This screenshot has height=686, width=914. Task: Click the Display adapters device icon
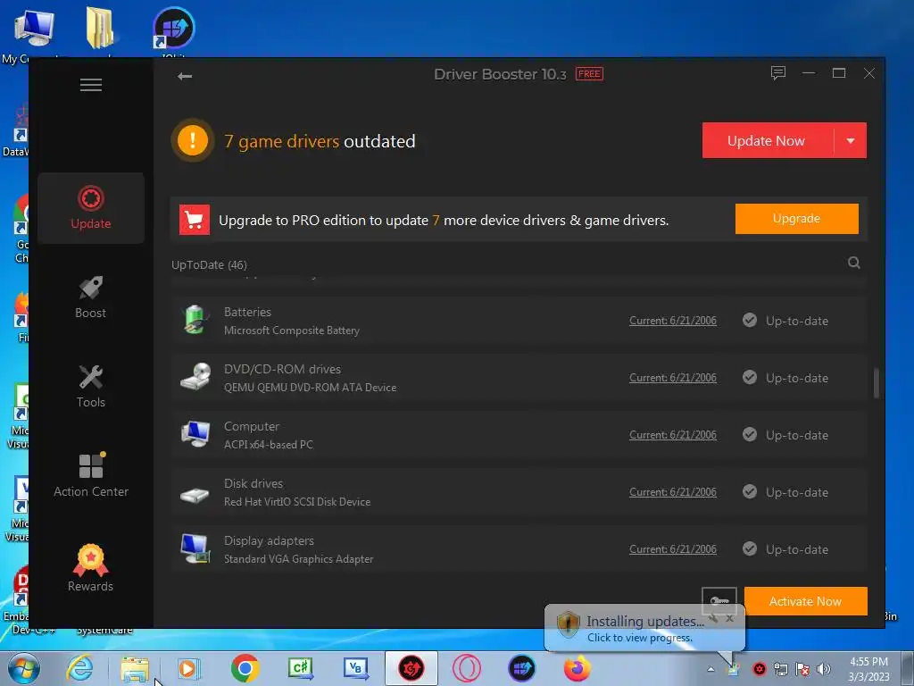tap(195, 548)
